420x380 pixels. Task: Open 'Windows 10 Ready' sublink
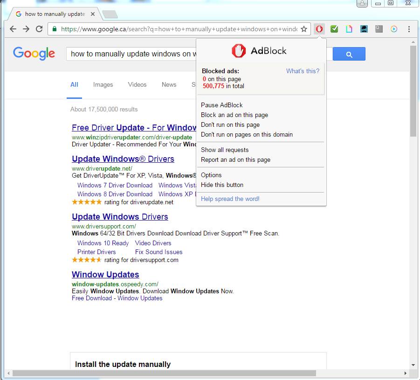tap(103, 243)
